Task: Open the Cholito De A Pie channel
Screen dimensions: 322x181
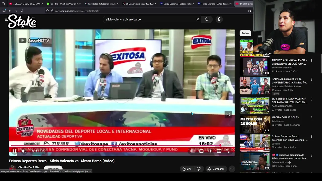Action: 29,167
